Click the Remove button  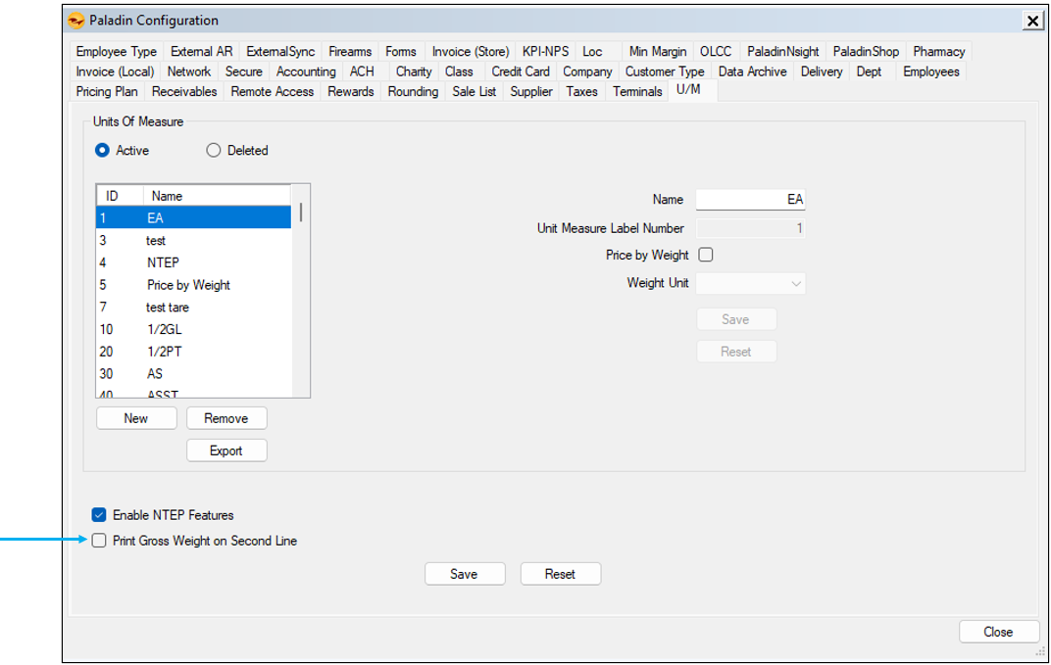pos(225,418)
